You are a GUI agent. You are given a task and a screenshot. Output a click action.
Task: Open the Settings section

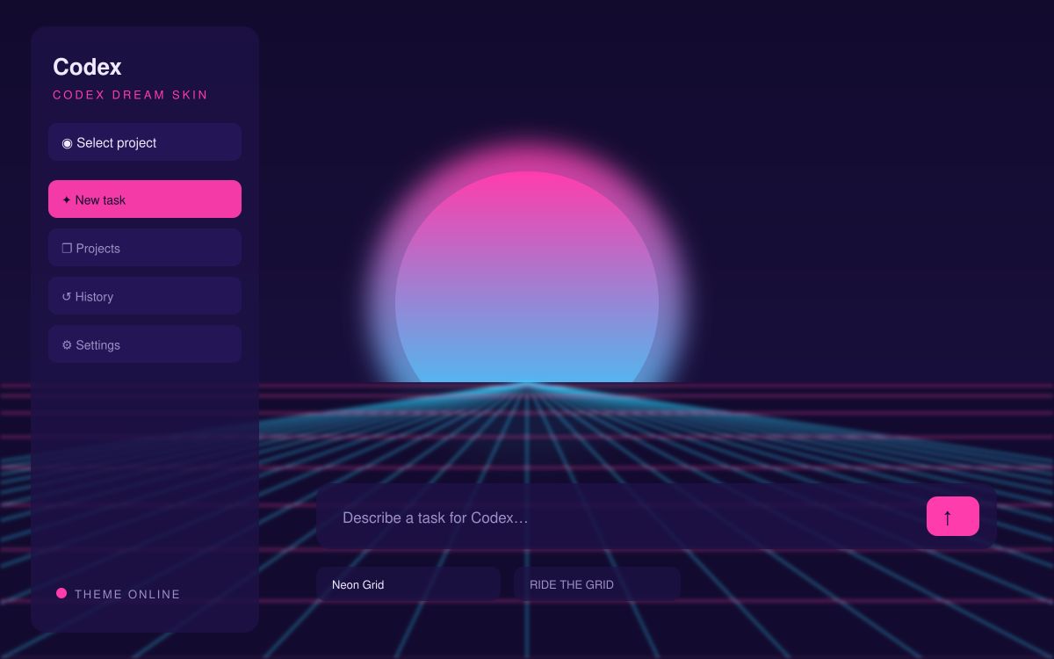click(x=145, y=344)
